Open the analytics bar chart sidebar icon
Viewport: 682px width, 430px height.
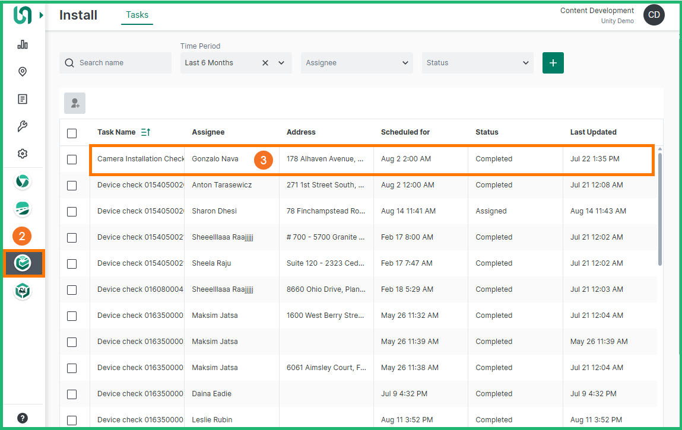(x=23, y=44)
